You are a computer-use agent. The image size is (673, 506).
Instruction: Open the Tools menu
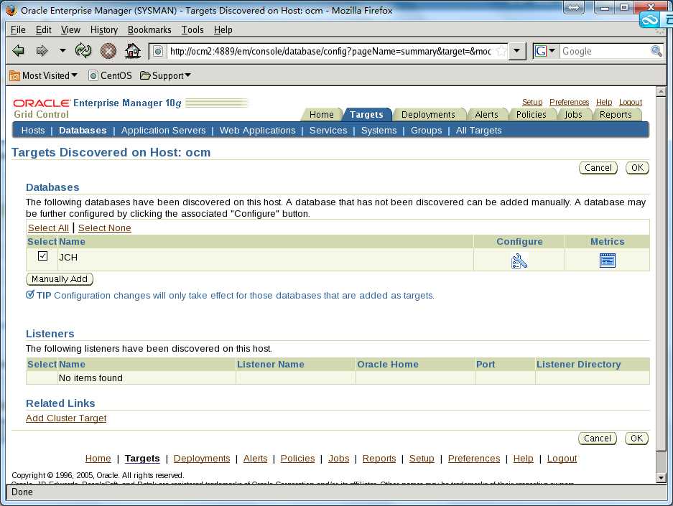point(192,29)
